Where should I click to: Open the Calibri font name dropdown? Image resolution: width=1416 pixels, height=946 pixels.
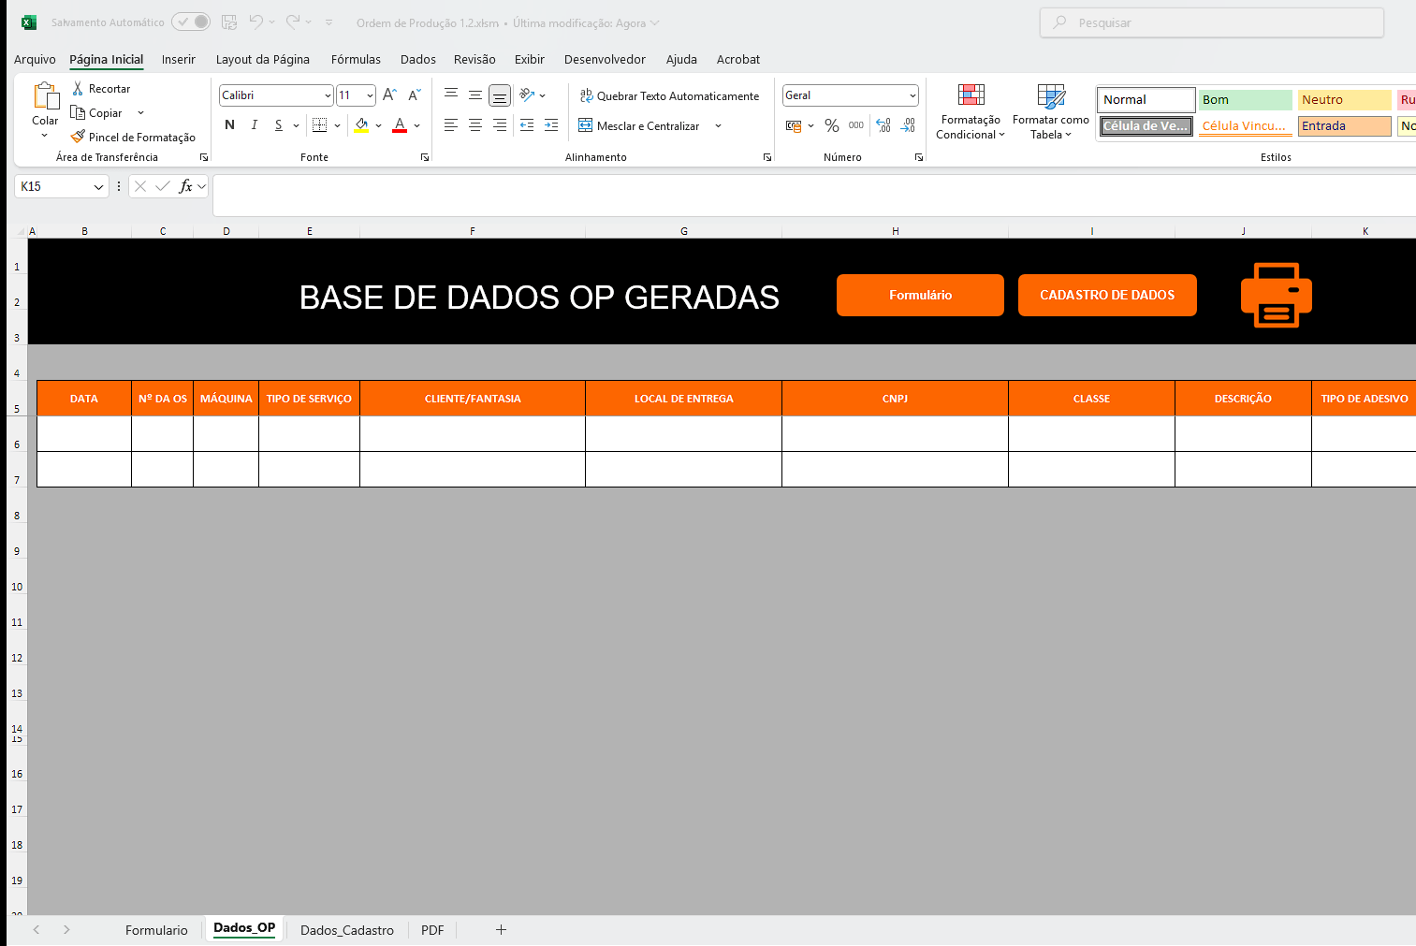[328, 95]
